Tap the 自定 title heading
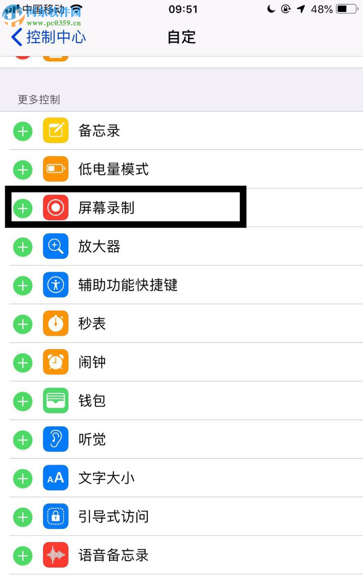Viewport: 363px width, 579px height. coord(181,37)
